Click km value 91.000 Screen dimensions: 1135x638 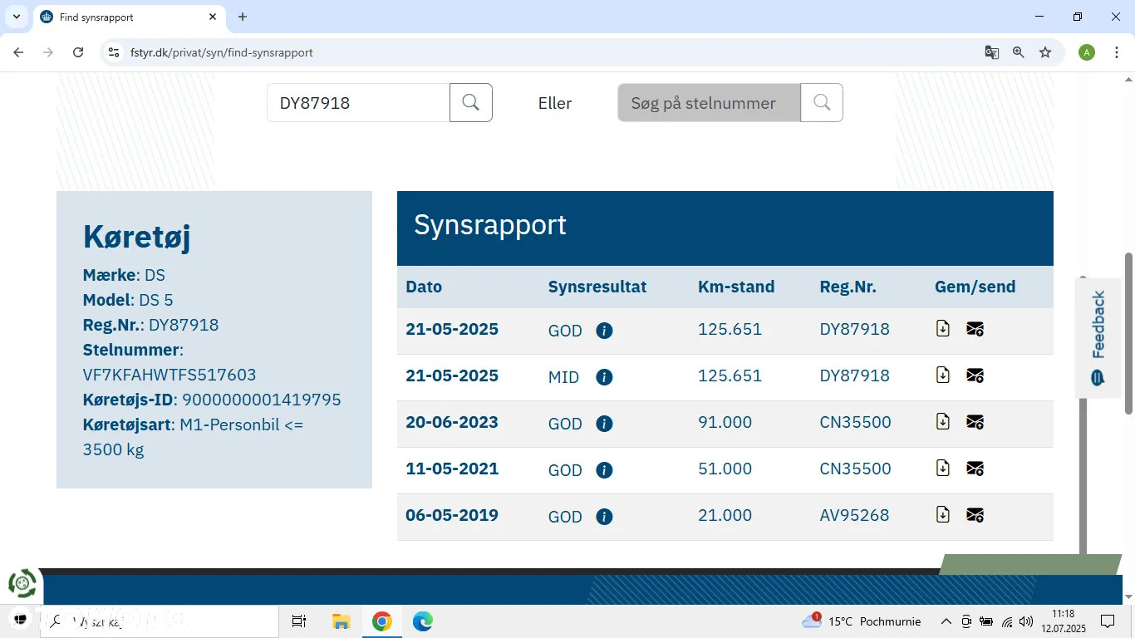tap(725, 422)
